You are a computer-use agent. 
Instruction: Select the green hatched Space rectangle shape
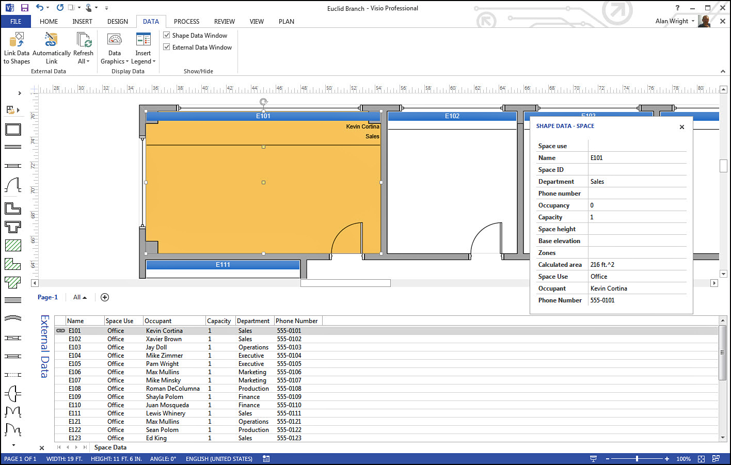(x=13, y=245)
